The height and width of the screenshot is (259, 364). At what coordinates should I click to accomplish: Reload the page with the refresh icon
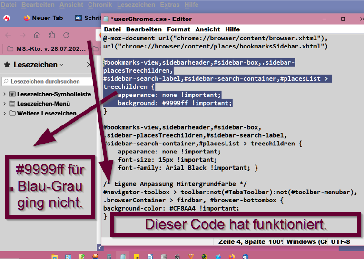click(67, 35)
